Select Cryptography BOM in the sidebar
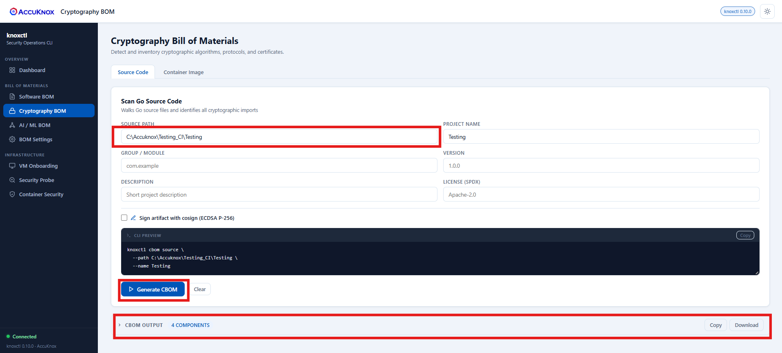The height and width of the screenshot is (353, 782). (49, 111)
